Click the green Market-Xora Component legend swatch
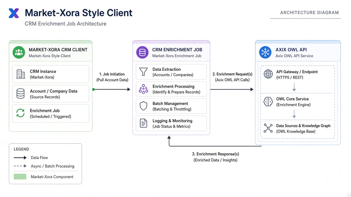This screenshot has height=197, width=351. coord(20,177)
